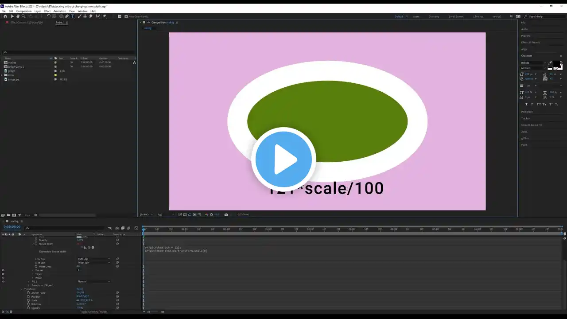Click Toggle Switches / Modes button
Image resolution: width=567 pixels, height=319 pixels.
tap(93, 312)
